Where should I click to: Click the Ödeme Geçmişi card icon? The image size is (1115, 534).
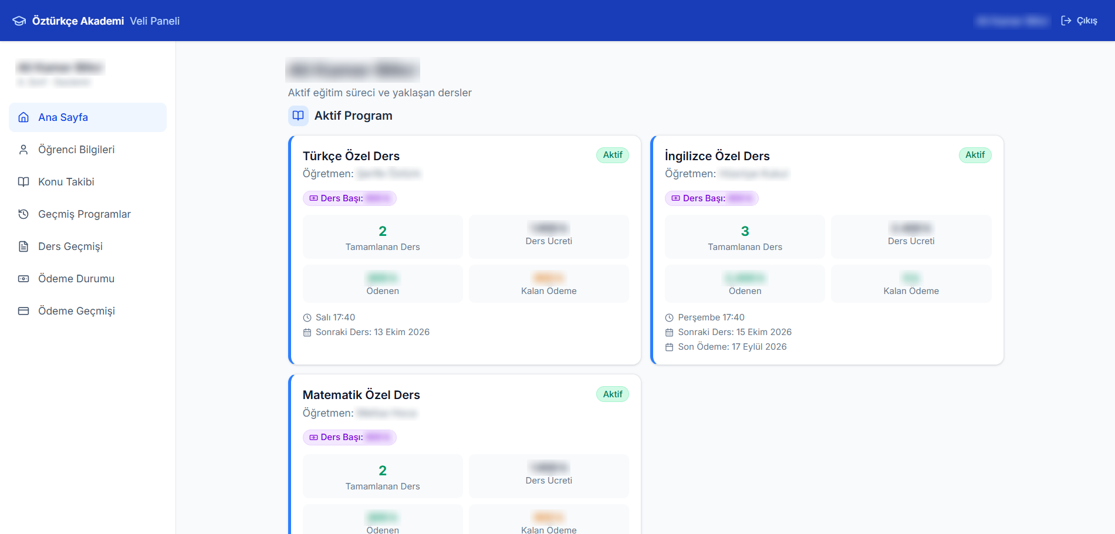click(x=23, y=311)
